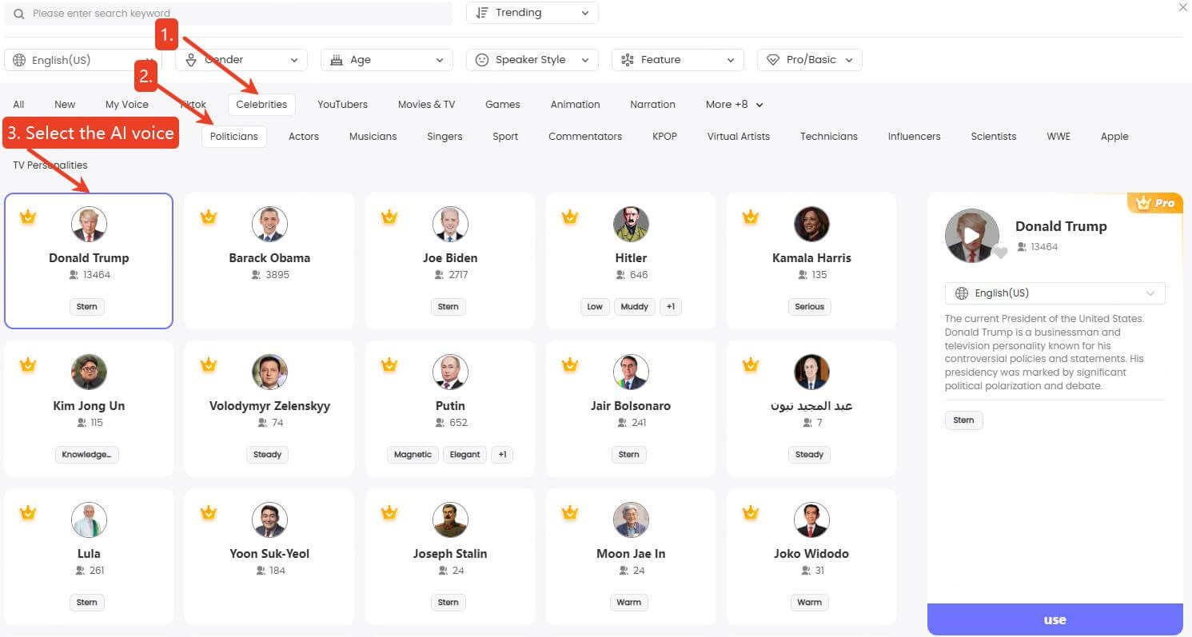
Task: Select Putin avatar
Action: click(x=450, y=372)
